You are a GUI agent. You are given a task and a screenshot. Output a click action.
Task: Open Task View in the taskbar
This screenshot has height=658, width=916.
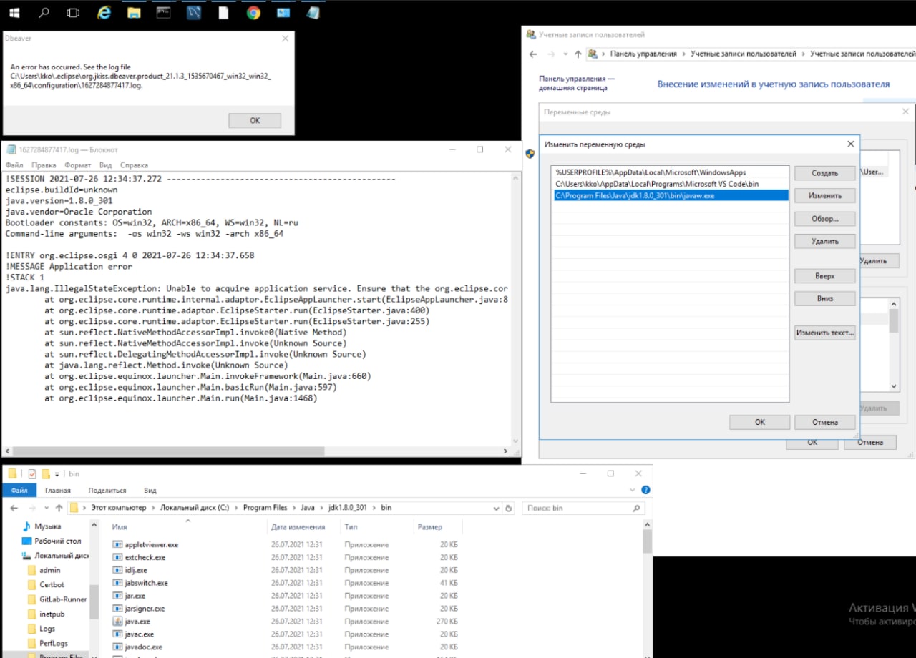click(x=73, y=12)
